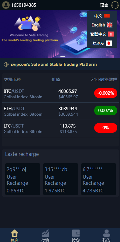Click ETH 0.007% green badge

(106, 110)
